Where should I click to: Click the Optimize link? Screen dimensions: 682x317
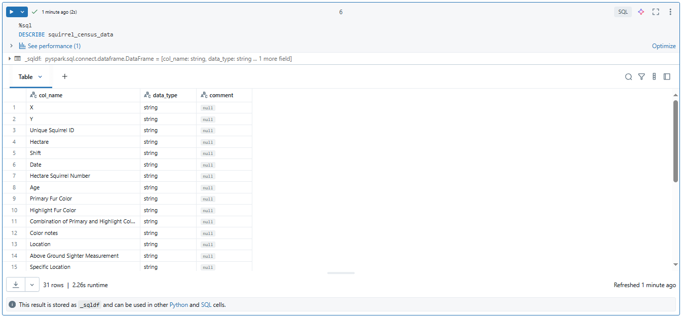coord(664,46)
